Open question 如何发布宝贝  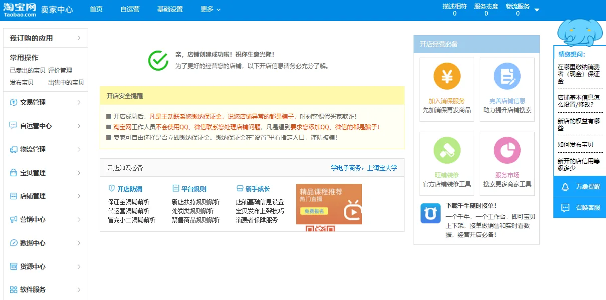click(575, 145)
